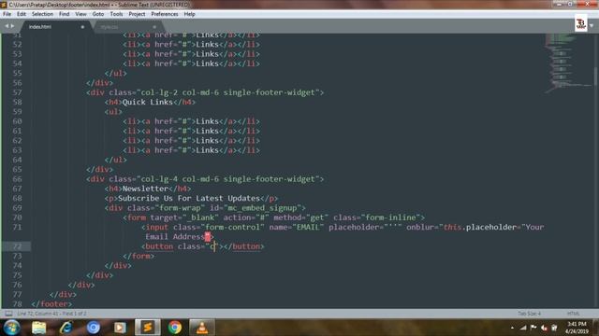Viewport: 599px width, 336px height.
Task: Go to next tab with right arrow
Action: [x=12, y=26]
